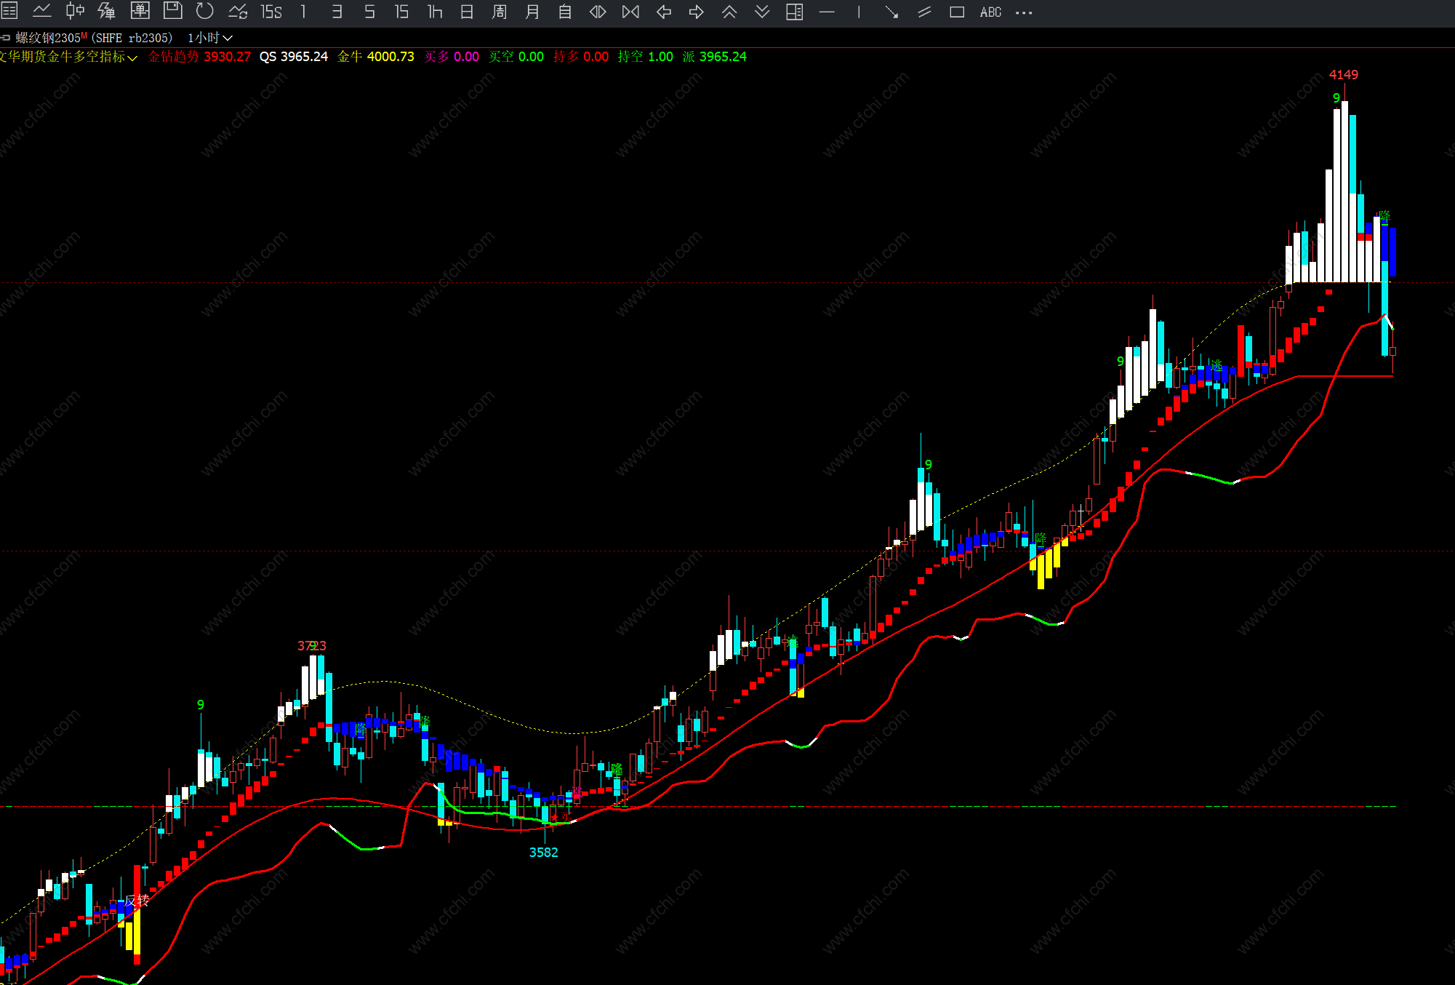The height and width of the screenshot is (985, 1455).
Task: Click the save floppy disk icon
Action: (x=172, y=11)
